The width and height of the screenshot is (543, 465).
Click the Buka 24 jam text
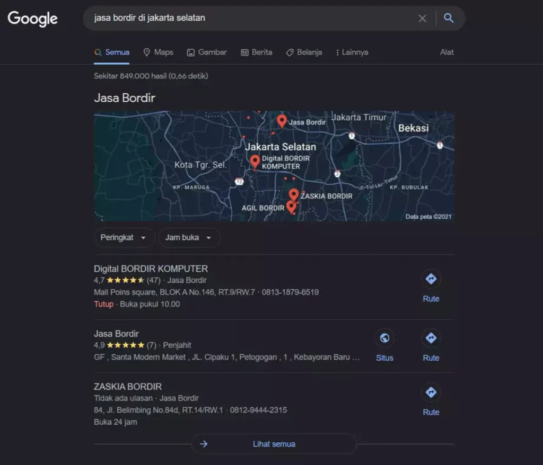click(115, 423)
